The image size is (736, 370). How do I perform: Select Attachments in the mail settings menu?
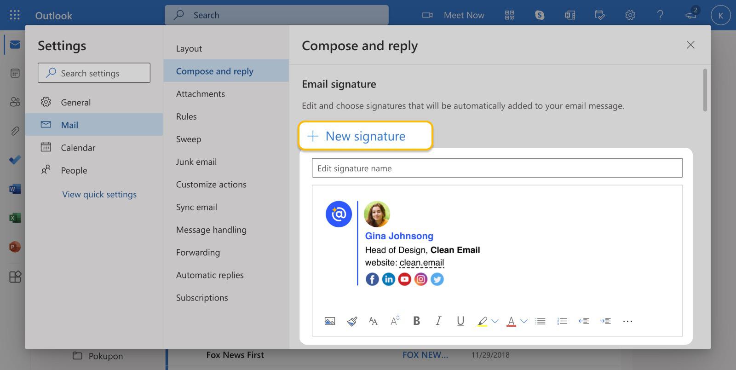coord(201,94)
